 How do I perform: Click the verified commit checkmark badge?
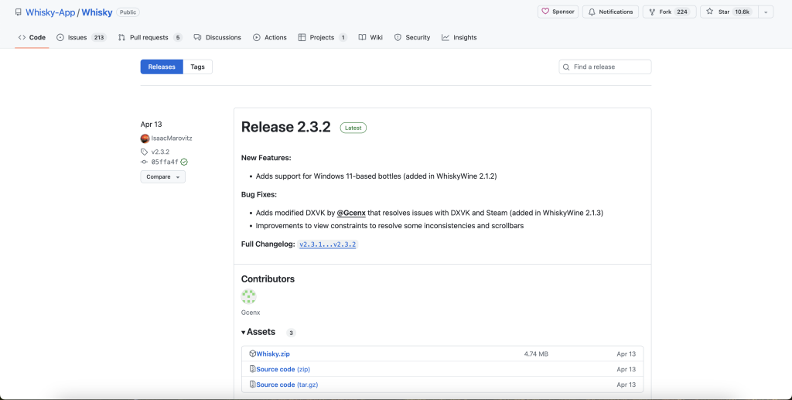[184, 162]
